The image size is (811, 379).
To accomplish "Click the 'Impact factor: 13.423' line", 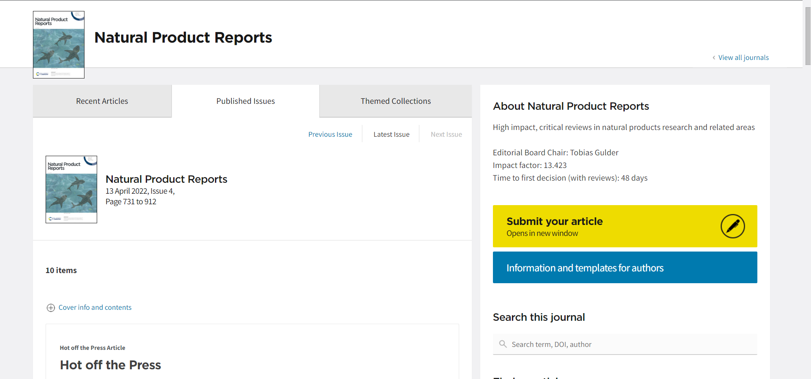I will click(x=530, y=165).
